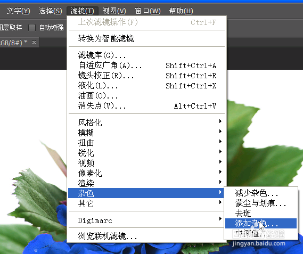Open the 帮助(H) menu
This screenshot has width=303, height=254.
181,11
